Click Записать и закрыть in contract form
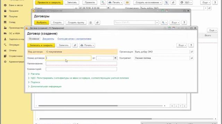This screenshot has height=124, width=222. (x=41, y=45)
